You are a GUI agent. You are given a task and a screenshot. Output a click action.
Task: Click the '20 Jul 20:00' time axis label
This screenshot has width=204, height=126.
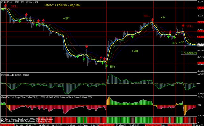pyautogui.click(x=134, y=125)
